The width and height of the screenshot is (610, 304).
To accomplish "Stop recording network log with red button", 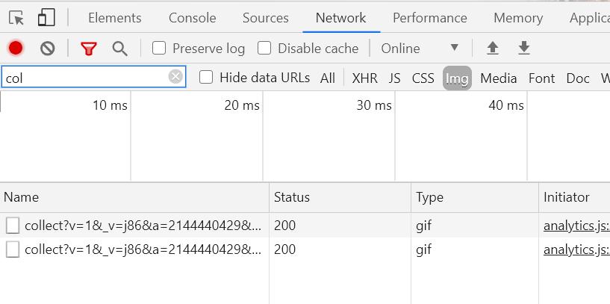I will click(16, 49).
